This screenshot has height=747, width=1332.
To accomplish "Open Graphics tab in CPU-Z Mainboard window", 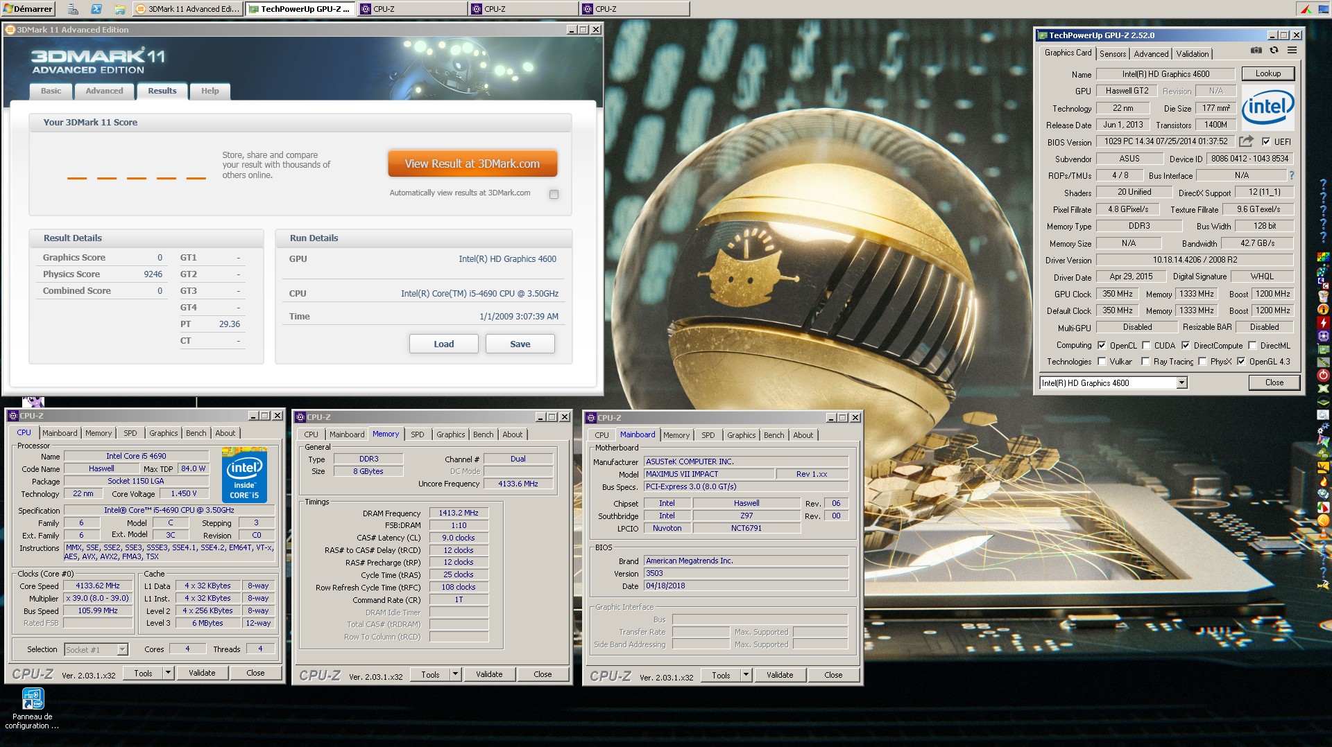I will 741,435.
